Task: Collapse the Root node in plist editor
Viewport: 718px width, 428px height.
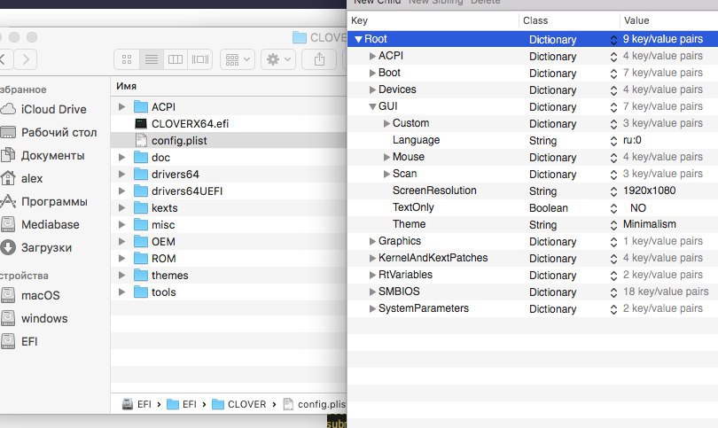Action: click(x=358, y=39)
